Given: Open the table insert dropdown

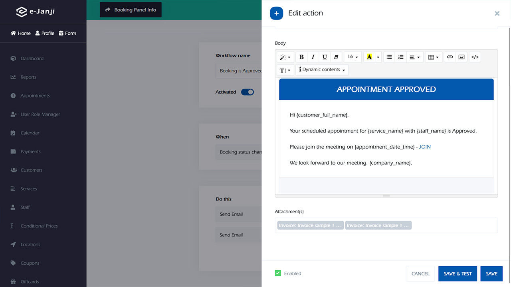Looking at the screenshot, I should [x=433, y=57].
